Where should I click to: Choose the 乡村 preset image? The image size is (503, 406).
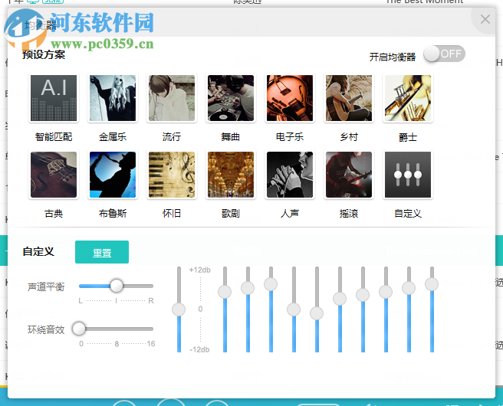[349, 98]
